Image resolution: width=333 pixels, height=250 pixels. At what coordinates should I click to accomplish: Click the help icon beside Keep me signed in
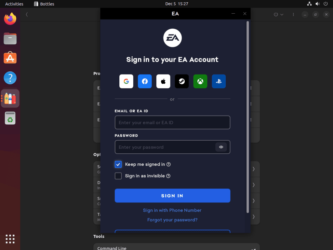tap(168, 164)
